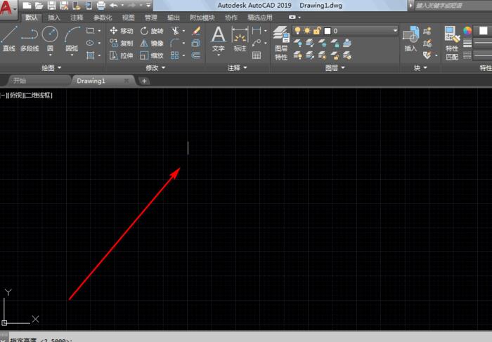492x342 pixels.
Task: Click the keyword search input field
Action: [x=453, y=6]
